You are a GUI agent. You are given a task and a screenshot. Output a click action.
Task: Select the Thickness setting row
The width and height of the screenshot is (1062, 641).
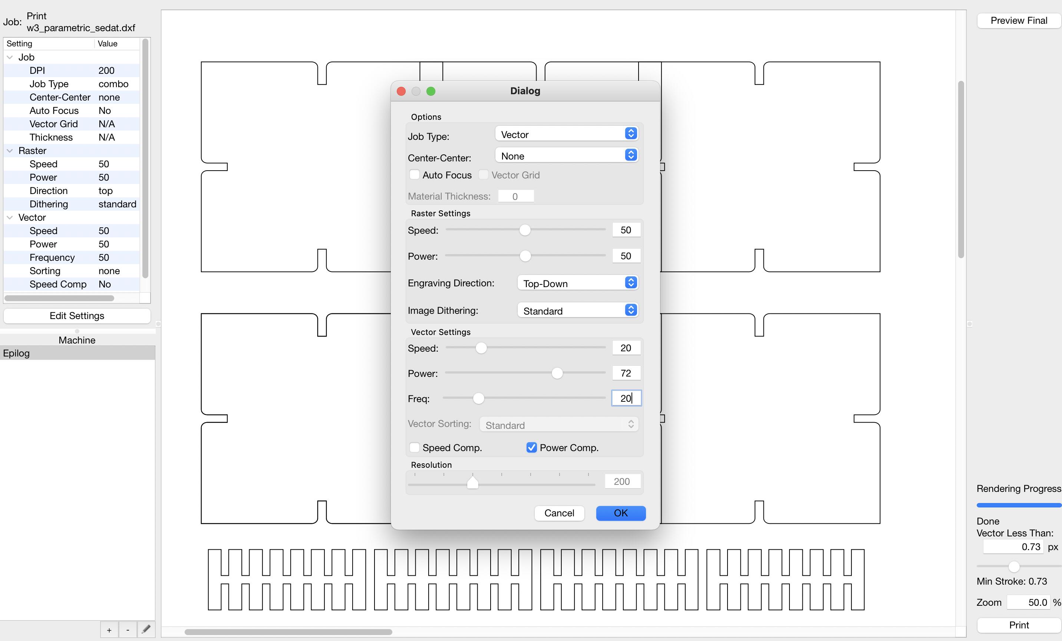[72, 138]
